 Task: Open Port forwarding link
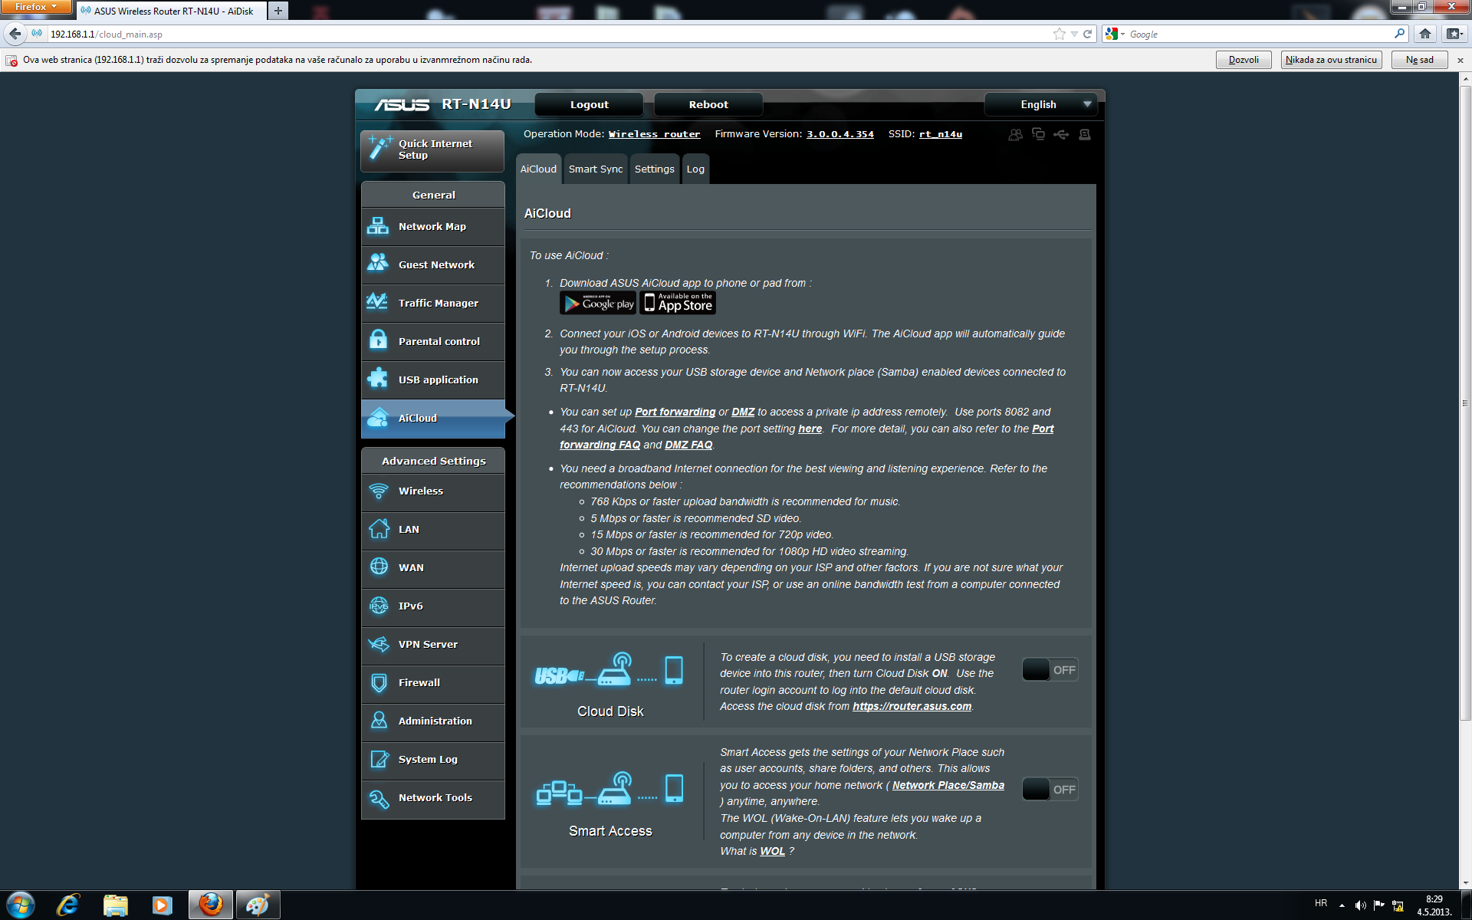(x=675, y=412)
